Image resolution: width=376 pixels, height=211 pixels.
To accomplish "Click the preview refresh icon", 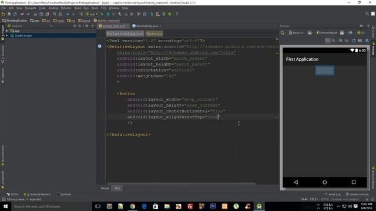I will point(354,40).
